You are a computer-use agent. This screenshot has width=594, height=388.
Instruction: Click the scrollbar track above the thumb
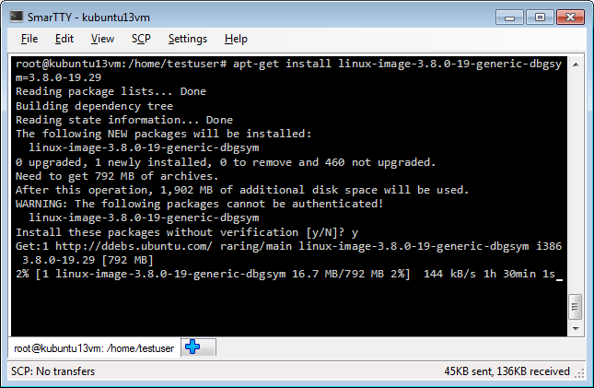[576, 182]
